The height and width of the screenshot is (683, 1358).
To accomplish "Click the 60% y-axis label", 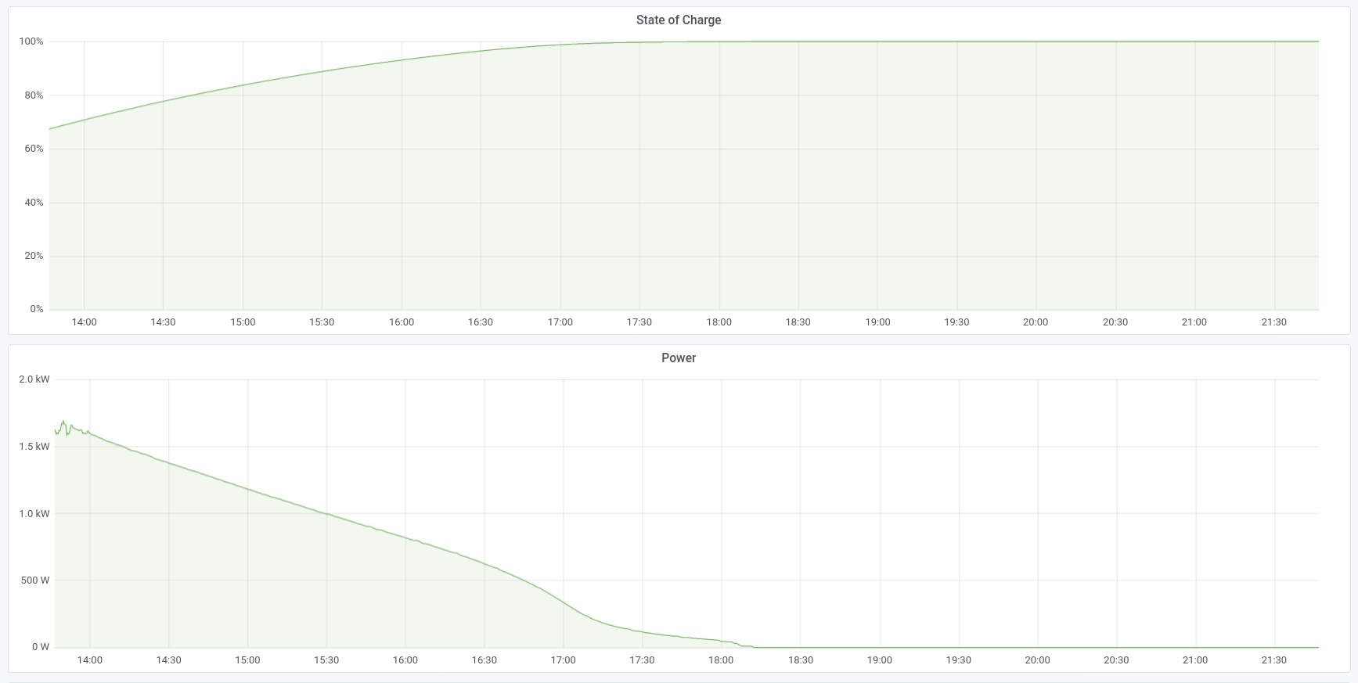I will tap(34, 149).
